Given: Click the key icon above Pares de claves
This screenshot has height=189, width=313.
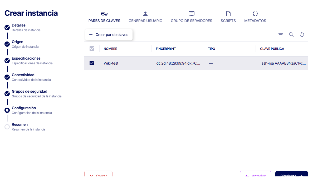Looking at the screenshot, I should pyautogui.click(x=104, y=14).
